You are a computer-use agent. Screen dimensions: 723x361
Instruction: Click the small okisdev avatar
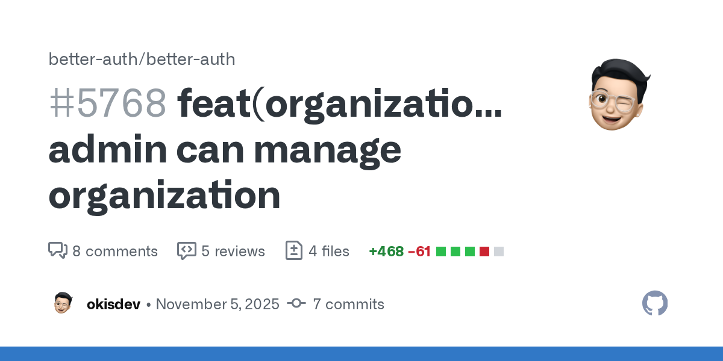[x=63, y=303]
